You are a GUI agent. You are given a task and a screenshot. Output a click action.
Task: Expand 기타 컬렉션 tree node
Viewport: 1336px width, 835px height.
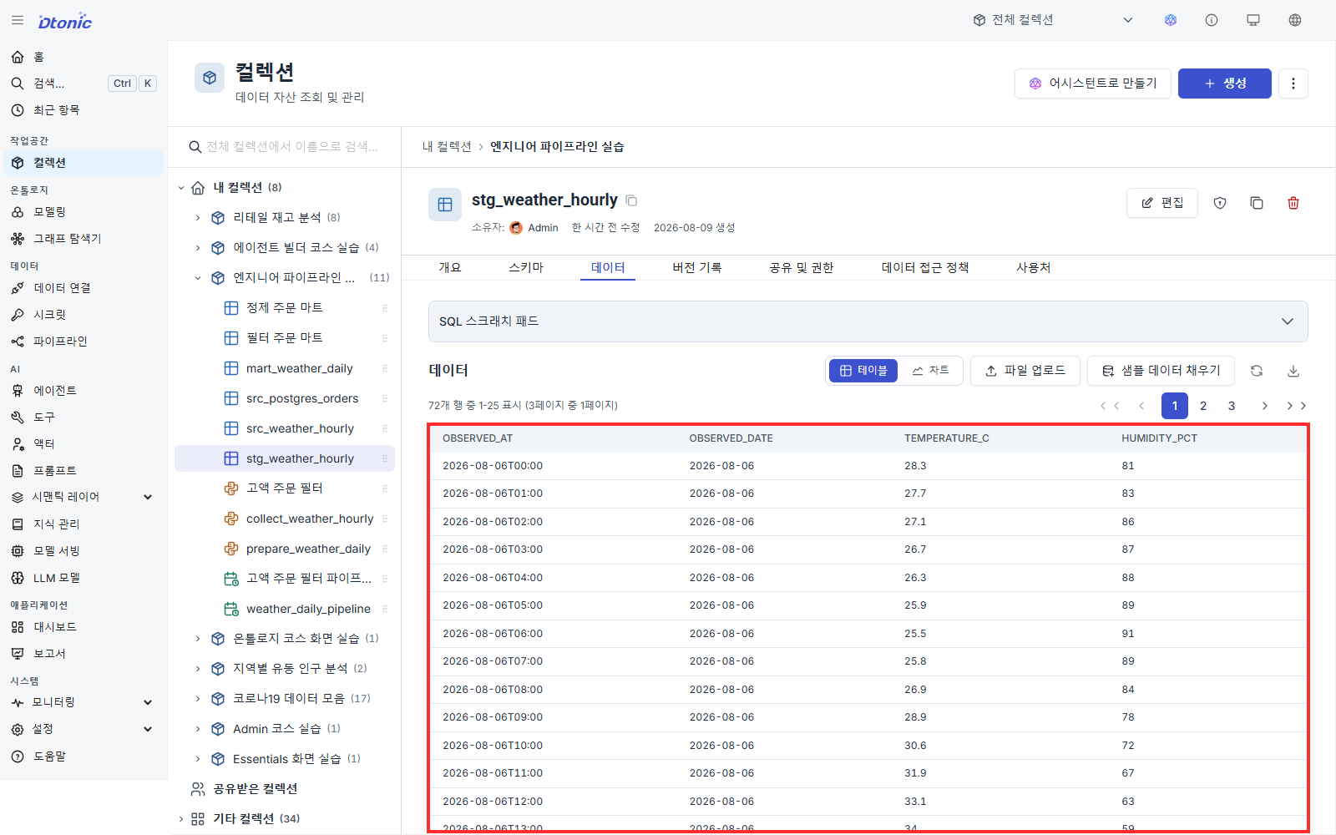[x=181, y=819]
